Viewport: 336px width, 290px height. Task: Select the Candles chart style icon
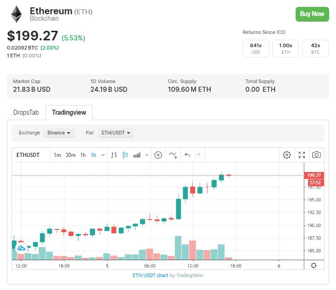click(x=125, y=155)
